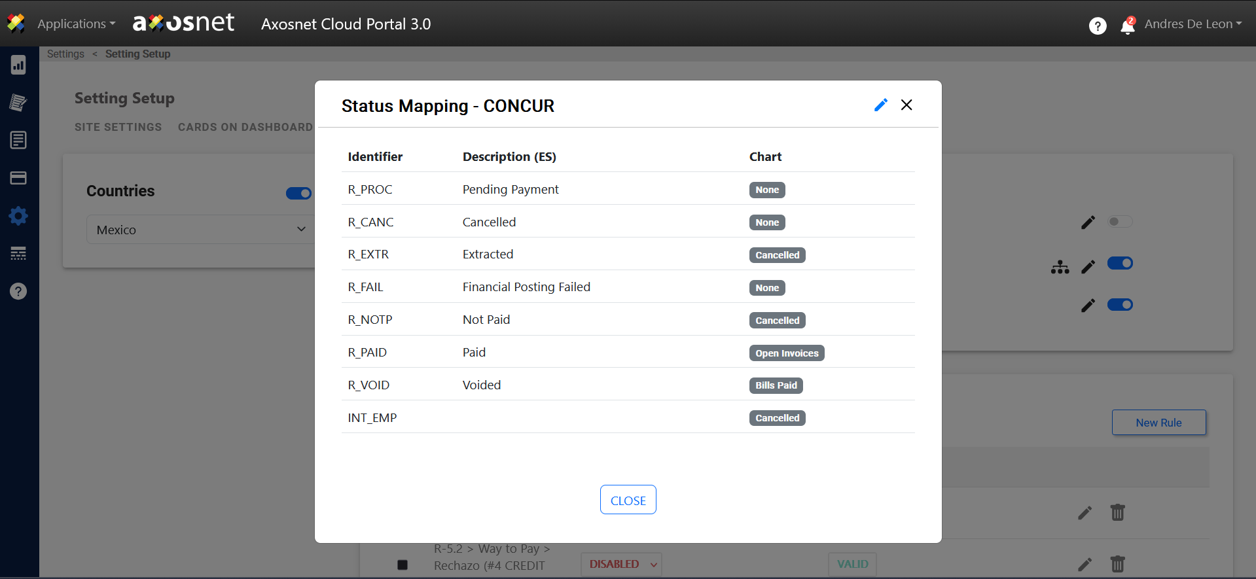Image resolution: width=1256 pixels, height=579 pixels.
Task: Switch to the SITE SETTINGS tab
Action: coord(118,127)
